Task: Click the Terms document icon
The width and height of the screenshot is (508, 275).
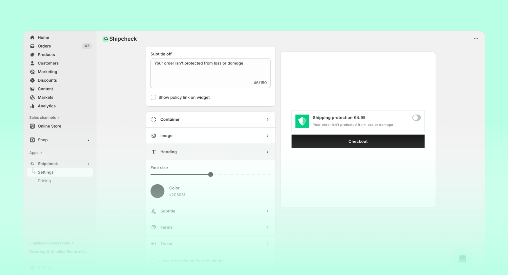Action: point(154,227)
